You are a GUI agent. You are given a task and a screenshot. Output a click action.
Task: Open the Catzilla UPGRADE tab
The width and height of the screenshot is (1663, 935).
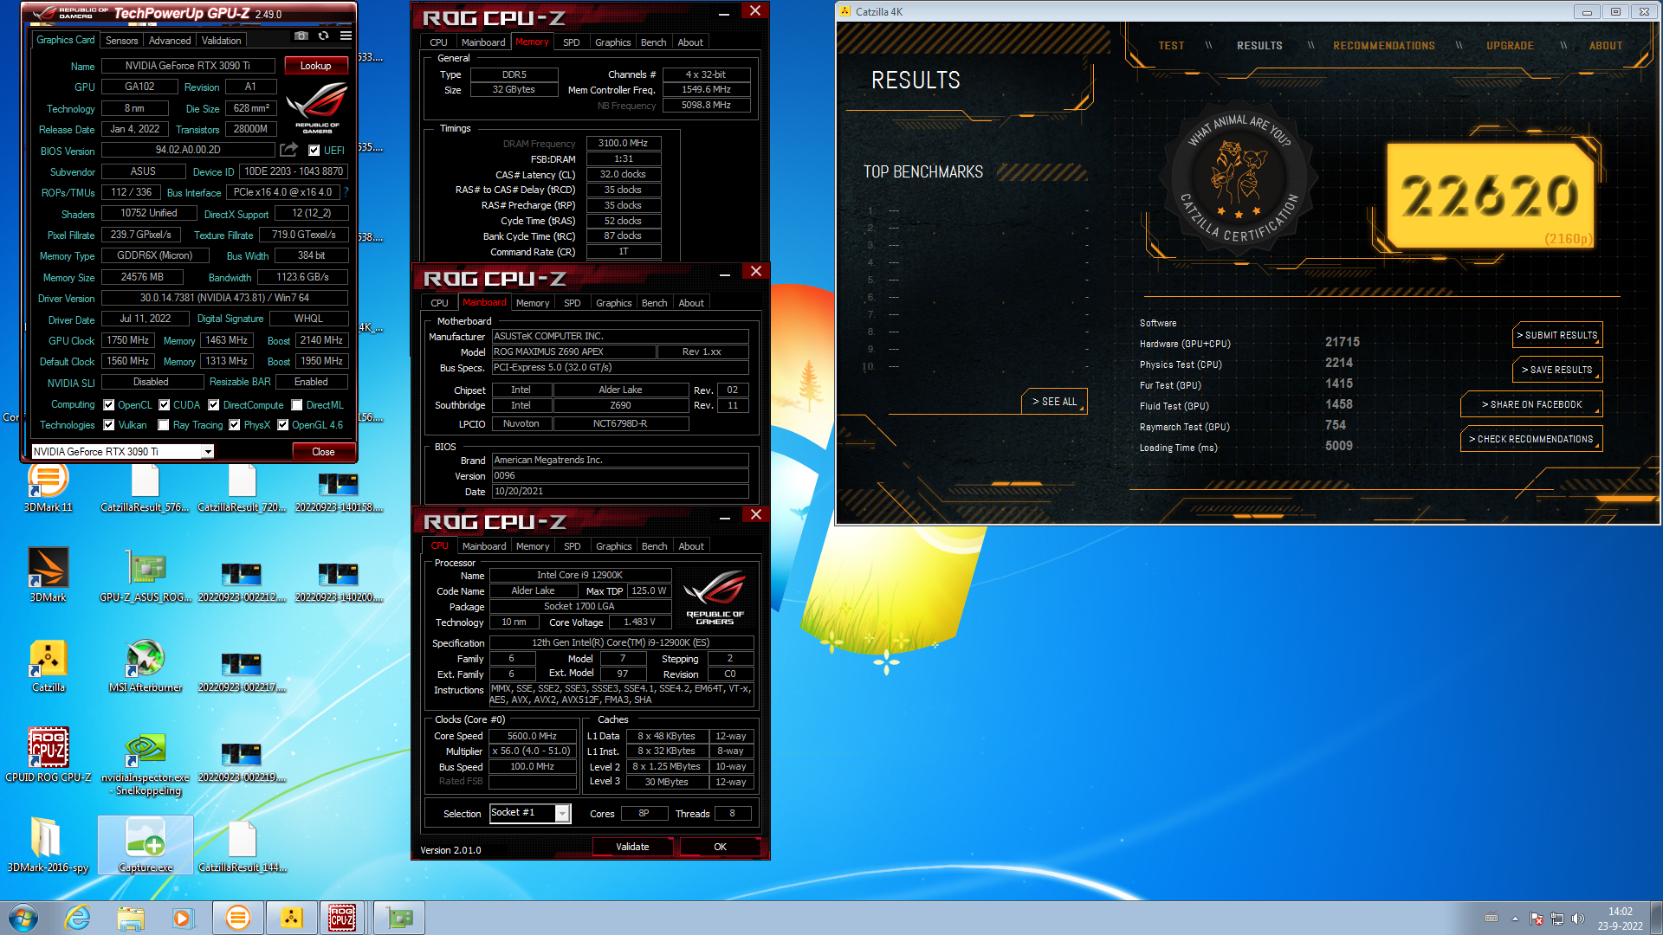point(1510,46)
